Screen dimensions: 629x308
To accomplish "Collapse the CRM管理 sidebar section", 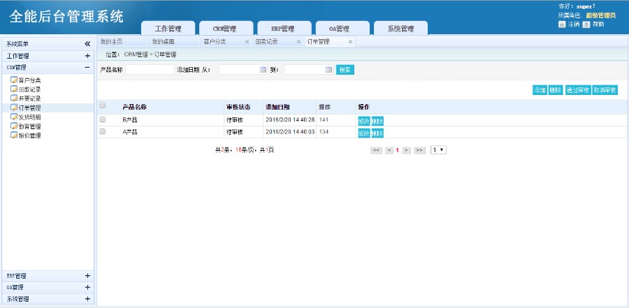I will click(87, 67).
